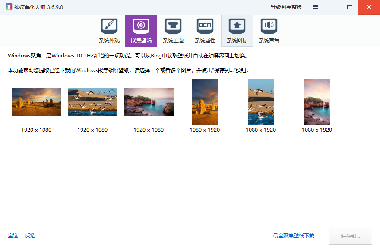Viewport: 380px width, 250px height.
Task: Minimize the application window
Action: coord(332,7)
